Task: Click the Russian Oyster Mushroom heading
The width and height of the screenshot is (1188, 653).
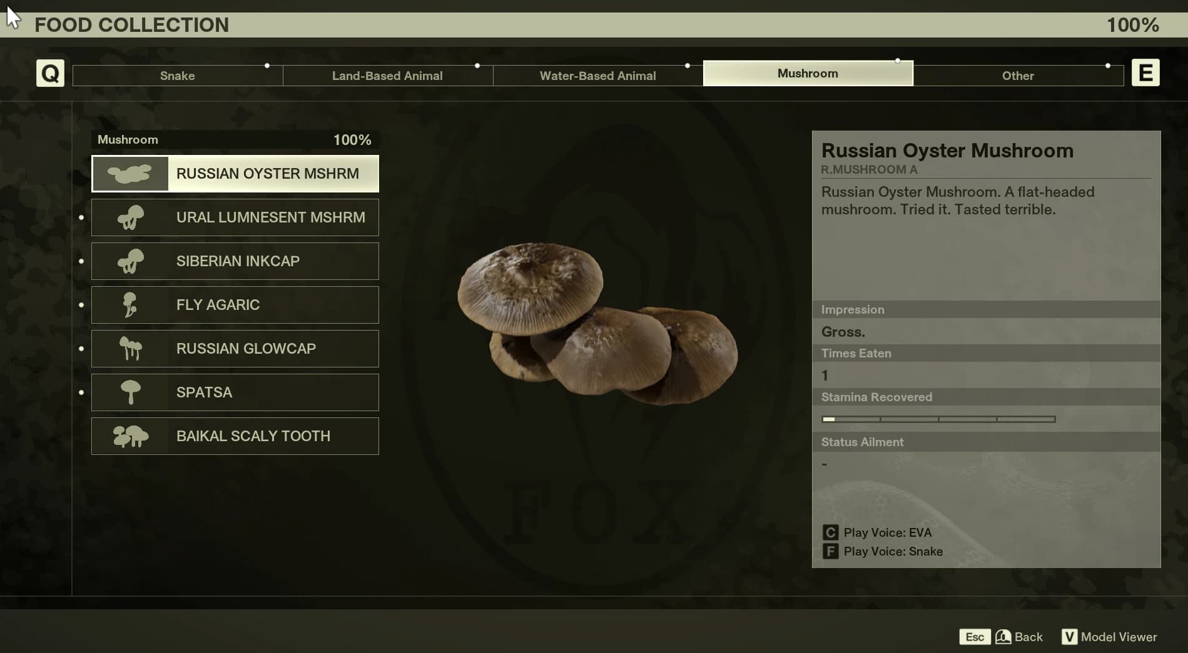Action: pyautogui.click(x=947, y=151)
